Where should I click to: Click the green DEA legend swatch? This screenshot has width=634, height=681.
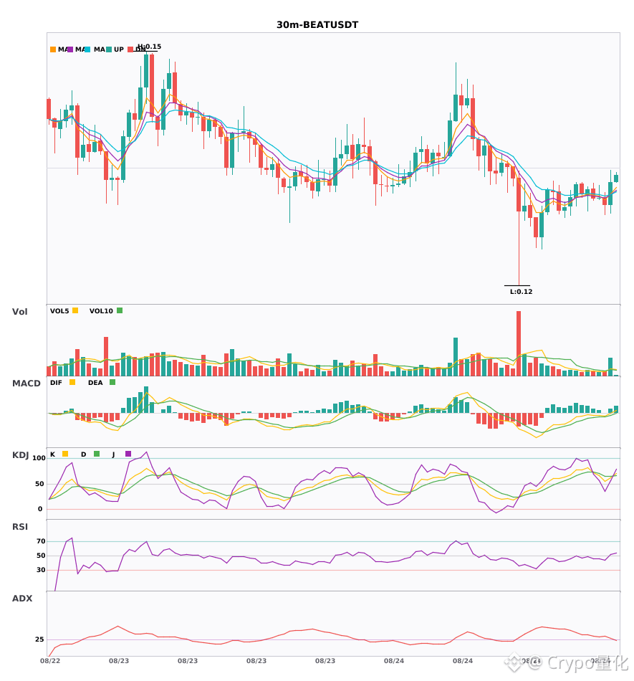[x=112, y=382]
